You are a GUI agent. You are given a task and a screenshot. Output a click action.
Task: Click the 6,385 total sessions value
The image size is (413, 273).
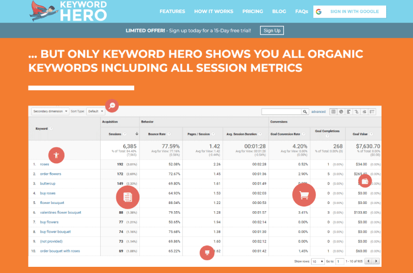tap(130, 146)
